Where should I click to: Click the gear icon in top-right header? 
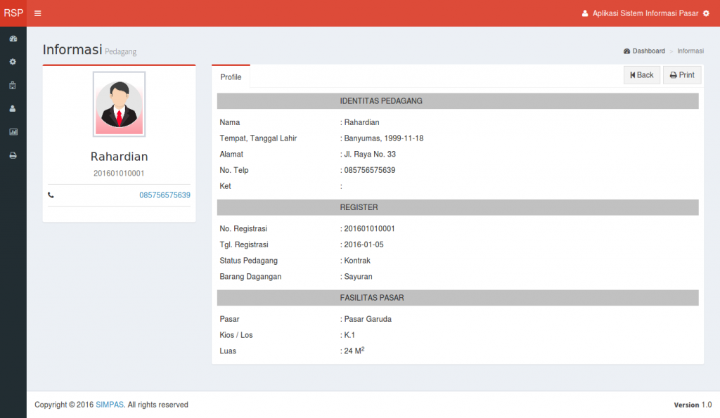pos(706,13)
